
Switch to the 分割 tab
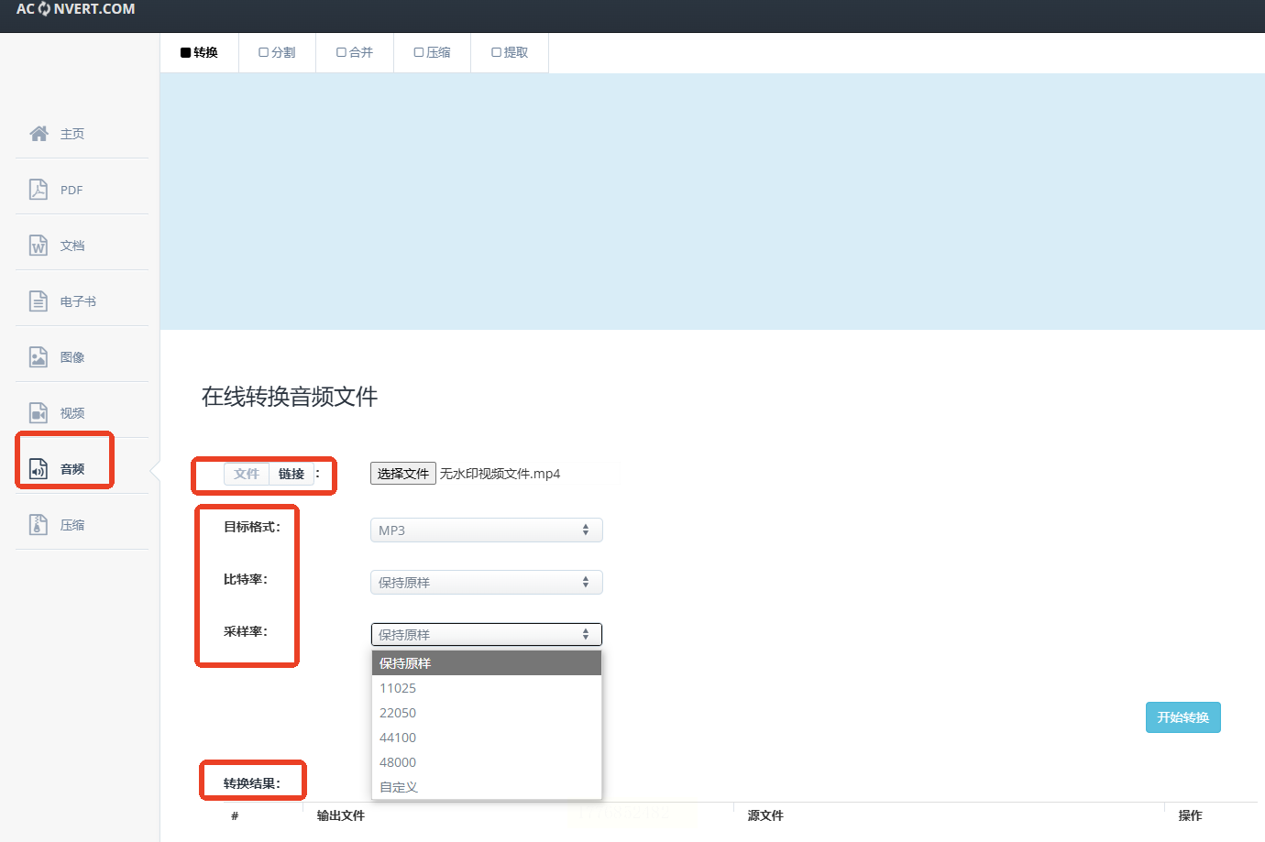pyautogui.click(x=277, y=53)
